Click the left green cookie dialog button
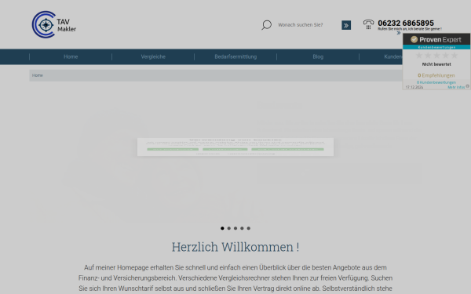Image resolution: width=471 pixels, height=294 pixels. click(x=173, y=149)
